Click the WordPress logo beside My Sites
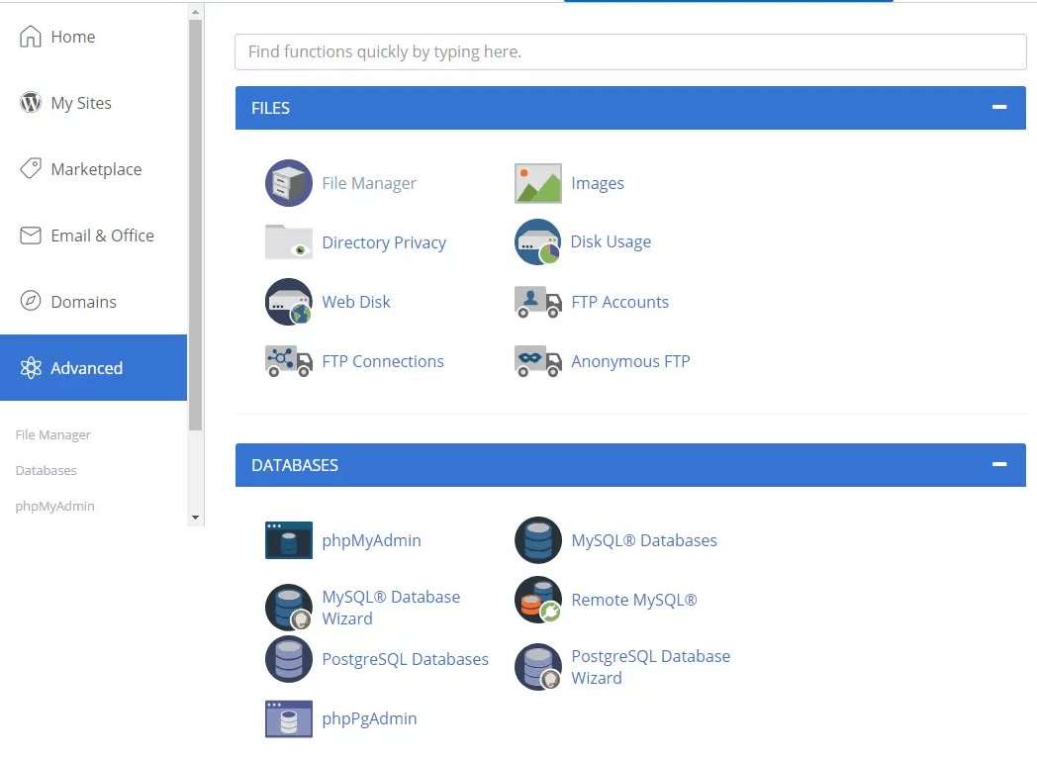1037x759 pixels. click(31, 103)
